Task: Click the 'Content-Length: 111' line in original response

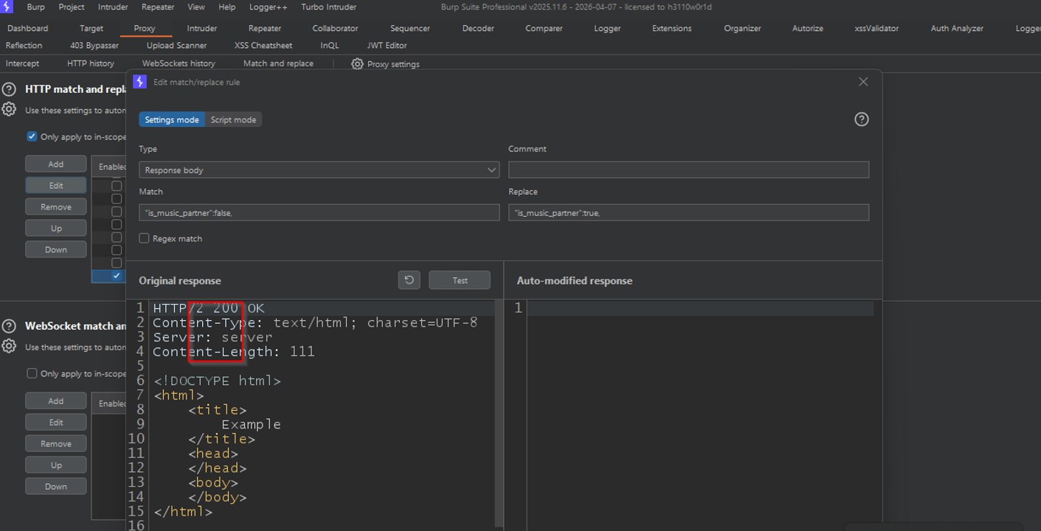Action: (234, 352)
